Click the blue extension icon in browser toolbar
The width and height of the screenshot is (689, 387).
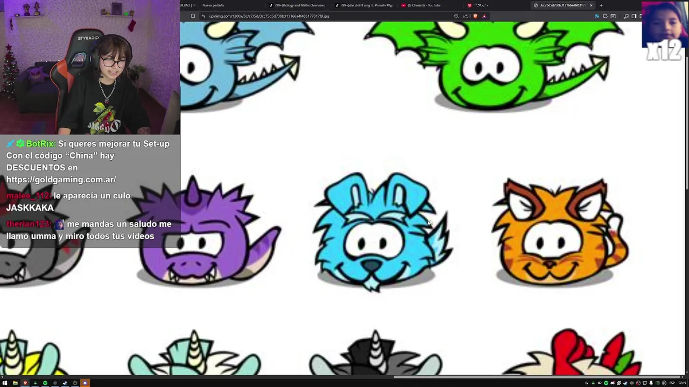pos(597,16)
